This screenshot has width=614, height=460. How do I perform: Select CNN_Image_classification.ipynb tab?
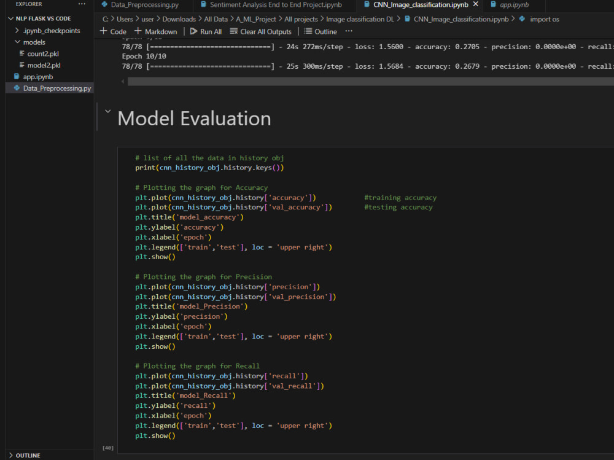421,5
